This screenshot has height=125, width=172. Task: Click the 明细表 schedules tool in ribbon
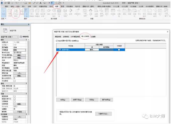pos(113,12)
